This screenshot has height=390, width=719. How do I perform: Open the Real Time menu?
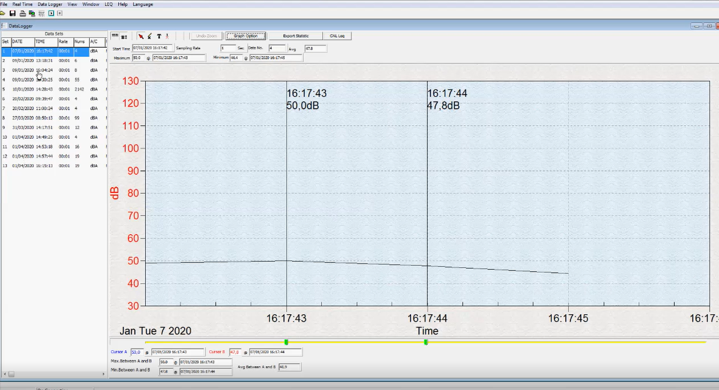click(x=23, y=4)
